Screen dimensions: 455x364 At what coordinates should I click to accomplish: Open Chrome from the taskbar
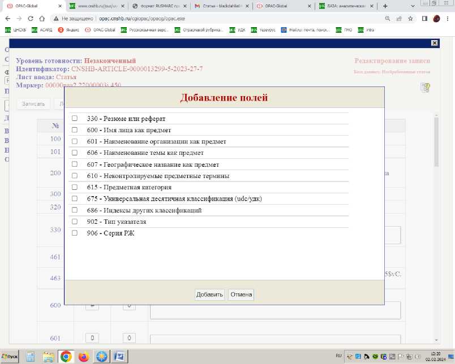point(66,357)
